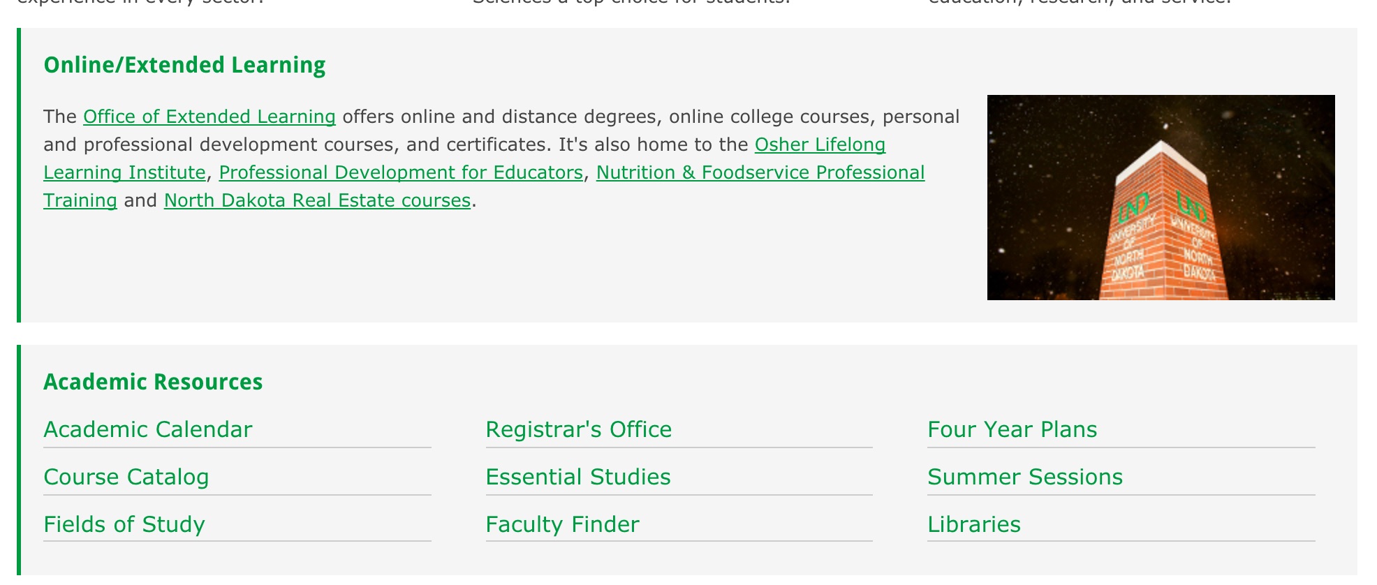The height and width of the screenshot is (585, 1377).
Task: Open Professional Development for Educators link
Action: [401, 172]
